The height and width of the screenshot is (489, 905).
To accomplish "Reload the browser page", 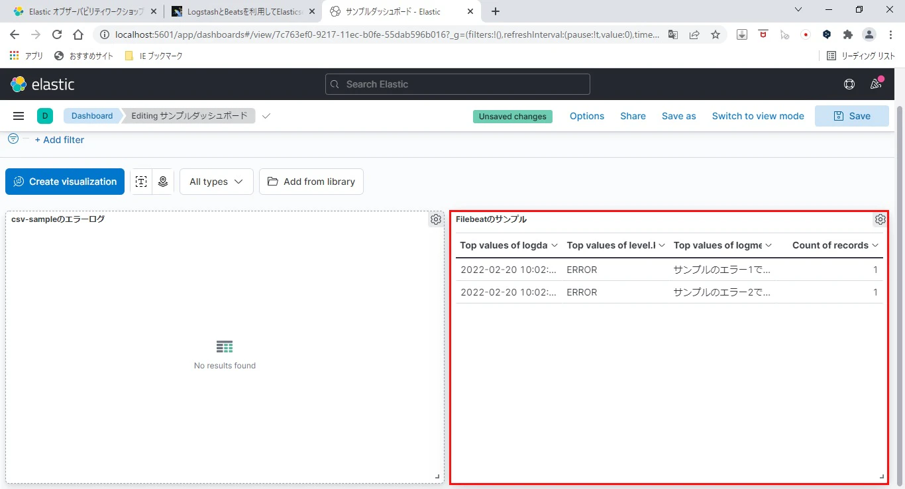I will 57,34.
